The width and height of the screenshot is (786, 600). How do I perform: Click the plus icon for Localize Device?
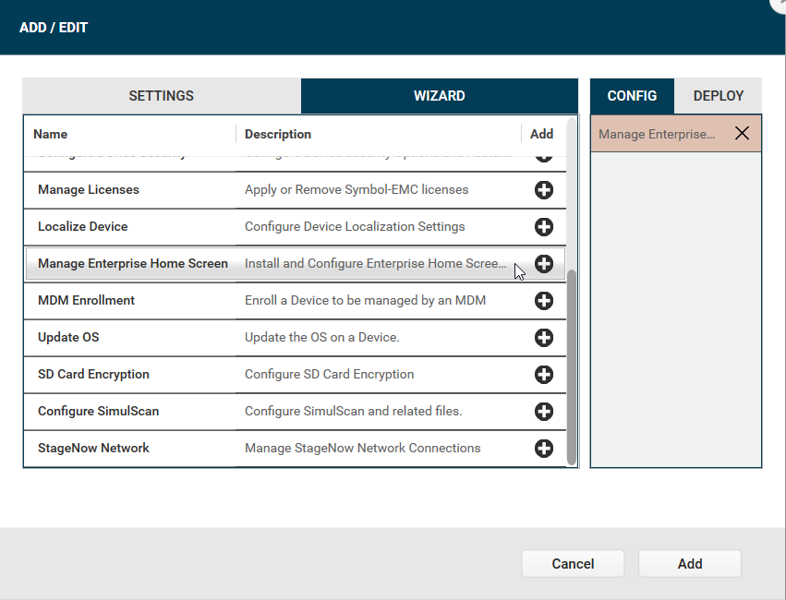[x=544, y=227]
